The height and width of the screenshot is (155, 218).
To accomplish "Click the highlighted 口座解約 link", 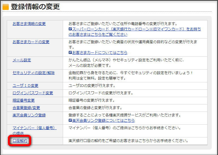I will (20, 141).
